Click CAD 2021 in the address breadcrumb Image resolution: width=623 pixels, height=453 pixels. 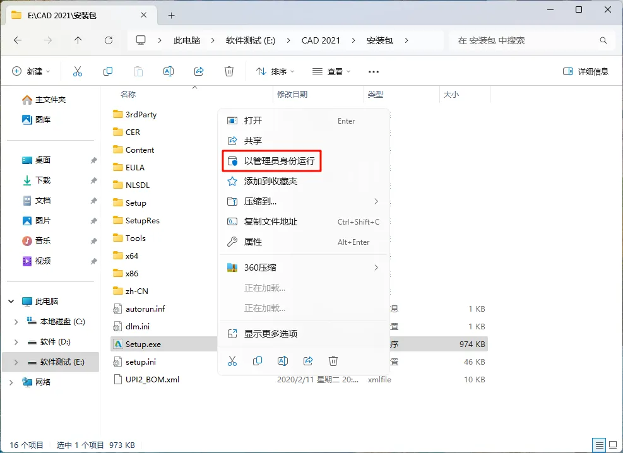(x=321, y=40)
